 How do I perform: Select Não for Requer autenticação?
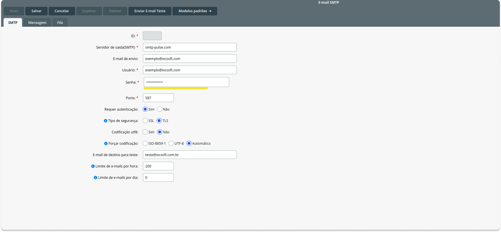pos(160,109)
